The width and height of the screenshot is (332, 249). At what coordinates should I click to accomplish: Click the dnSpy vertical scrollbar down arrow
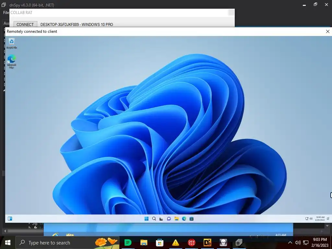tap(327, 226)
